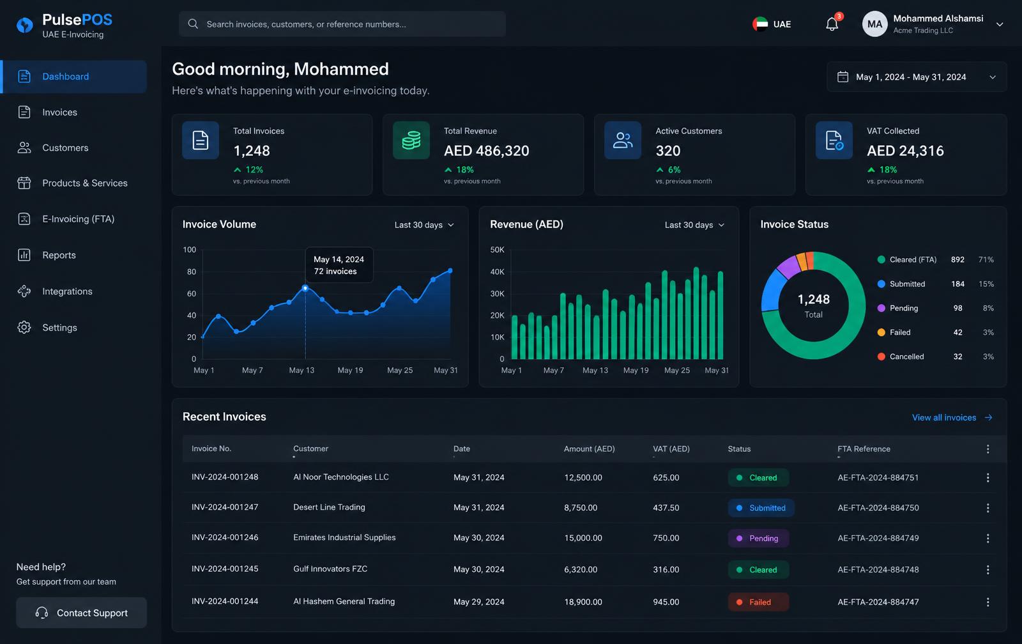
Task: Click the Total Invoices document icon
Action: click(201, 140)
